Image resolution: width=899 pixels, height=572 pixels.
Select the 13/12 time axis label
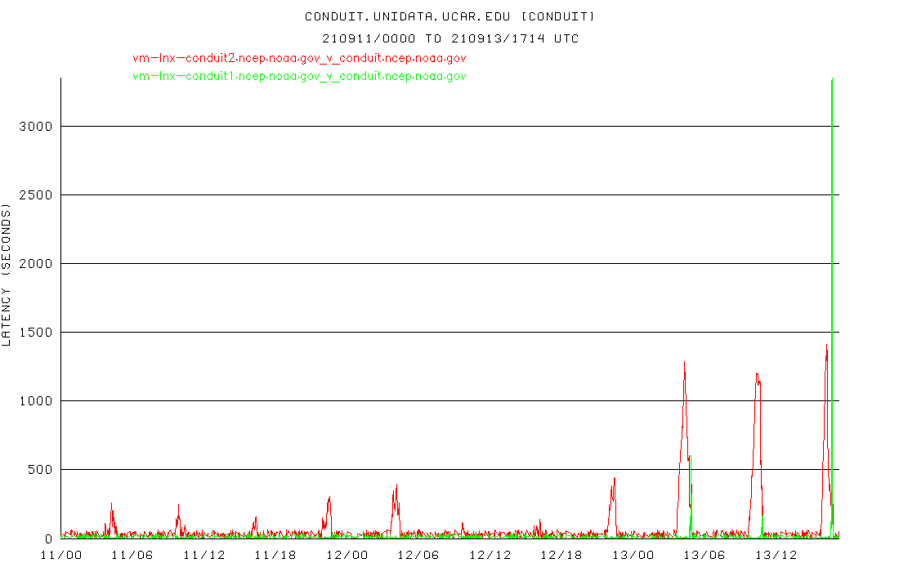coord(776,555)
